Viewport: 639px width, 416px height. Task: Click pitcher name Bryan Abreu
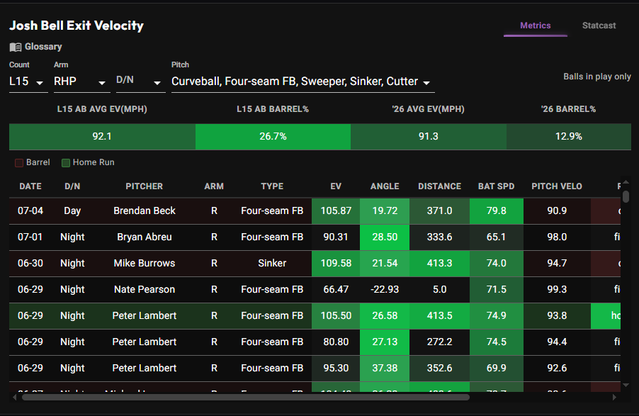pos(145,237)
